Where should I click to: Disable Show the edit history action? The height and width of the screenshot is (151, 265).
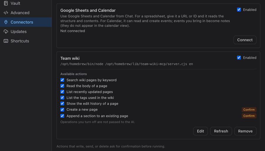[62, 104]
